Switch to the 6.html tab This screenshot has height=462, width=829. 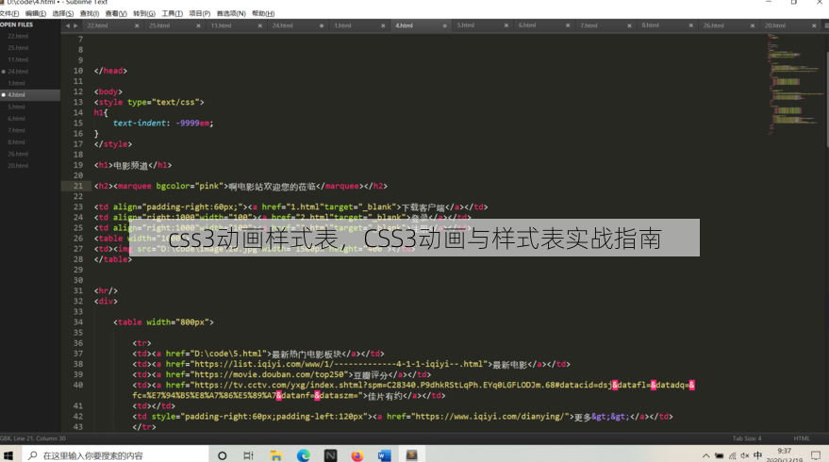pyautogui.click(x=526, y=25)
